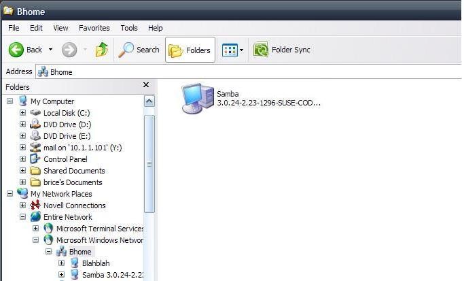This screenshot has height=281, width=464.
Task: Select Microsoft Terminal Services icon
Action: pyautogui.click(x=48, y=228)
